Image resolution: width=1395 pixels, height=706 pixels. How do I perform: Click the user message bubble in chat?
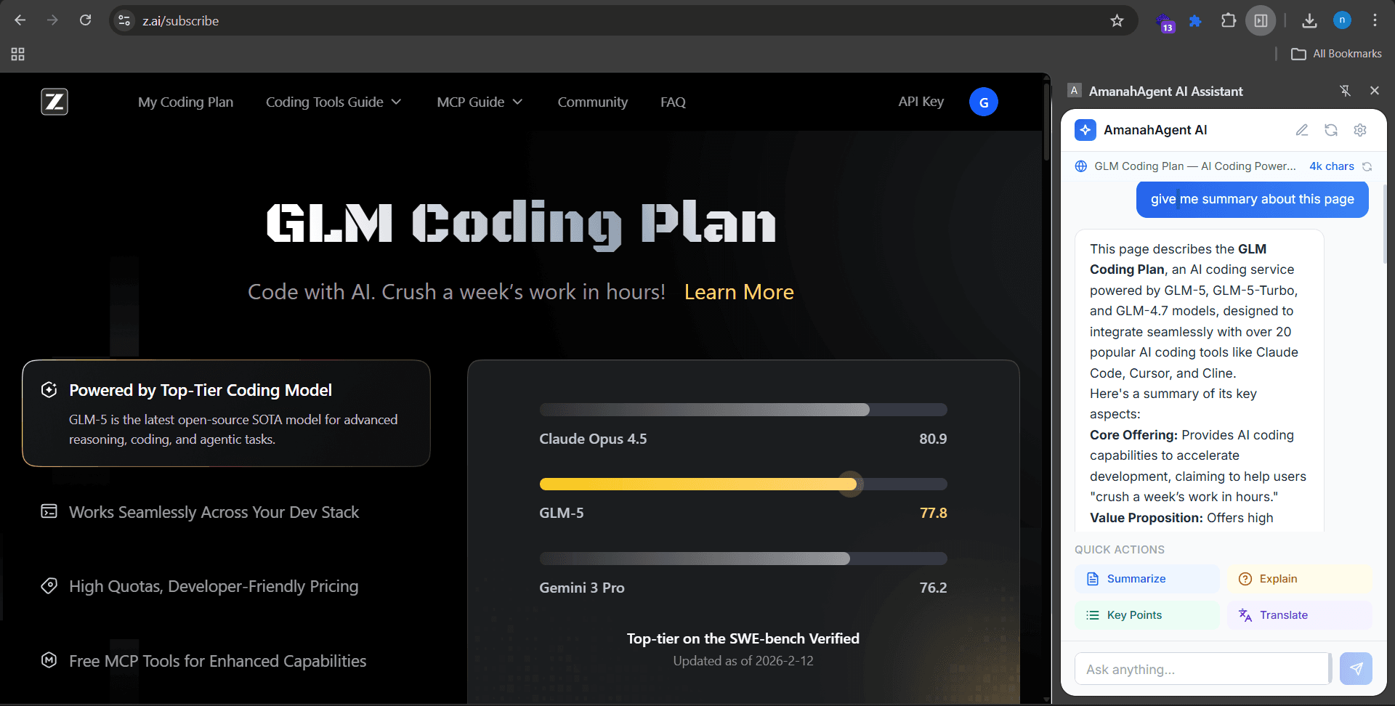pyautogui.click(x=1252, y=199)
